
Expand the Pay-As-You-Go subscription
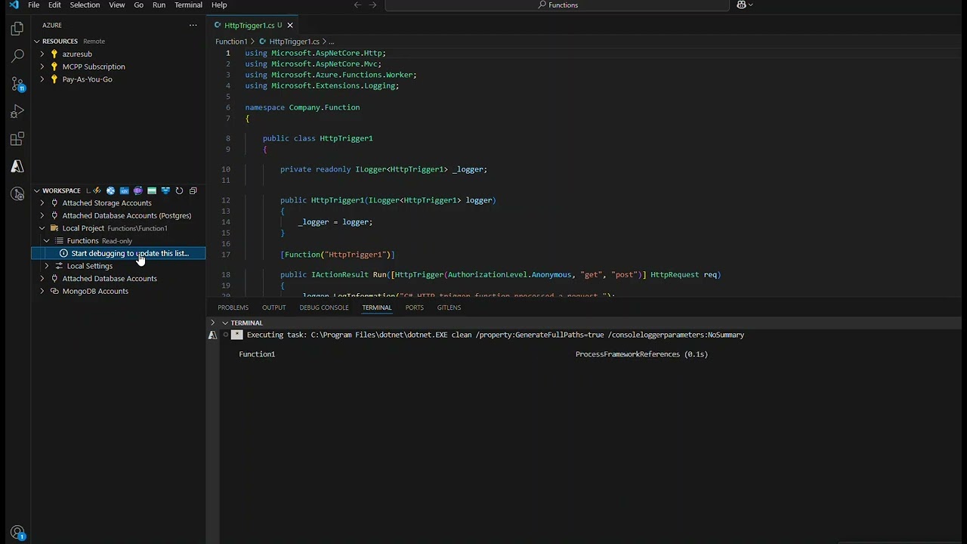point(42,79)
